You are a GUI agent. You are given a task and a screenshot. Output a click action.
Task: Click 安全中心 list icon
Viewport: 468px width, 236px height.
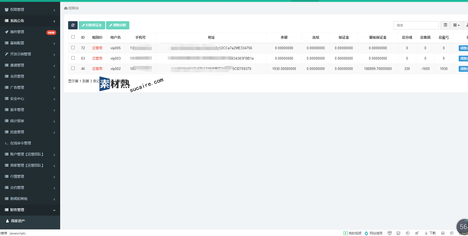click(x=7, y=99)
